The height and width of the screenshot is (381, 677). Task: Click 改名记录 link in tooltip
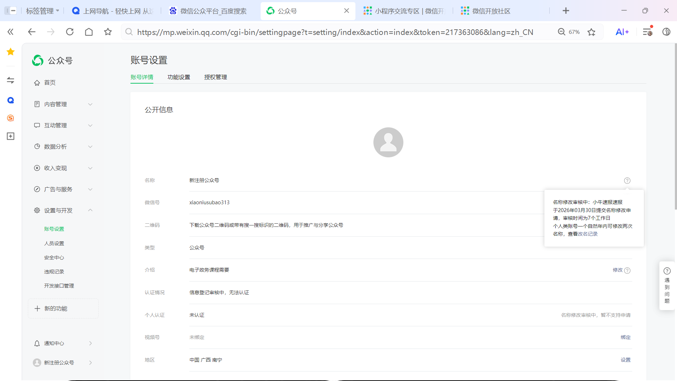pyautogui.click(x=587, y=234)
